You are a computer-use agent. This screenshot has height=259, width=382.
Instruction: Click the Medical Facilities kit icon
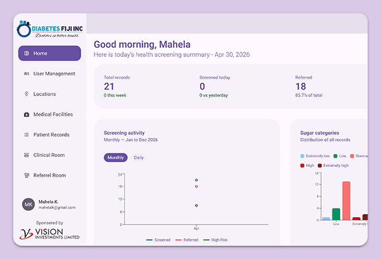[26, 114]
